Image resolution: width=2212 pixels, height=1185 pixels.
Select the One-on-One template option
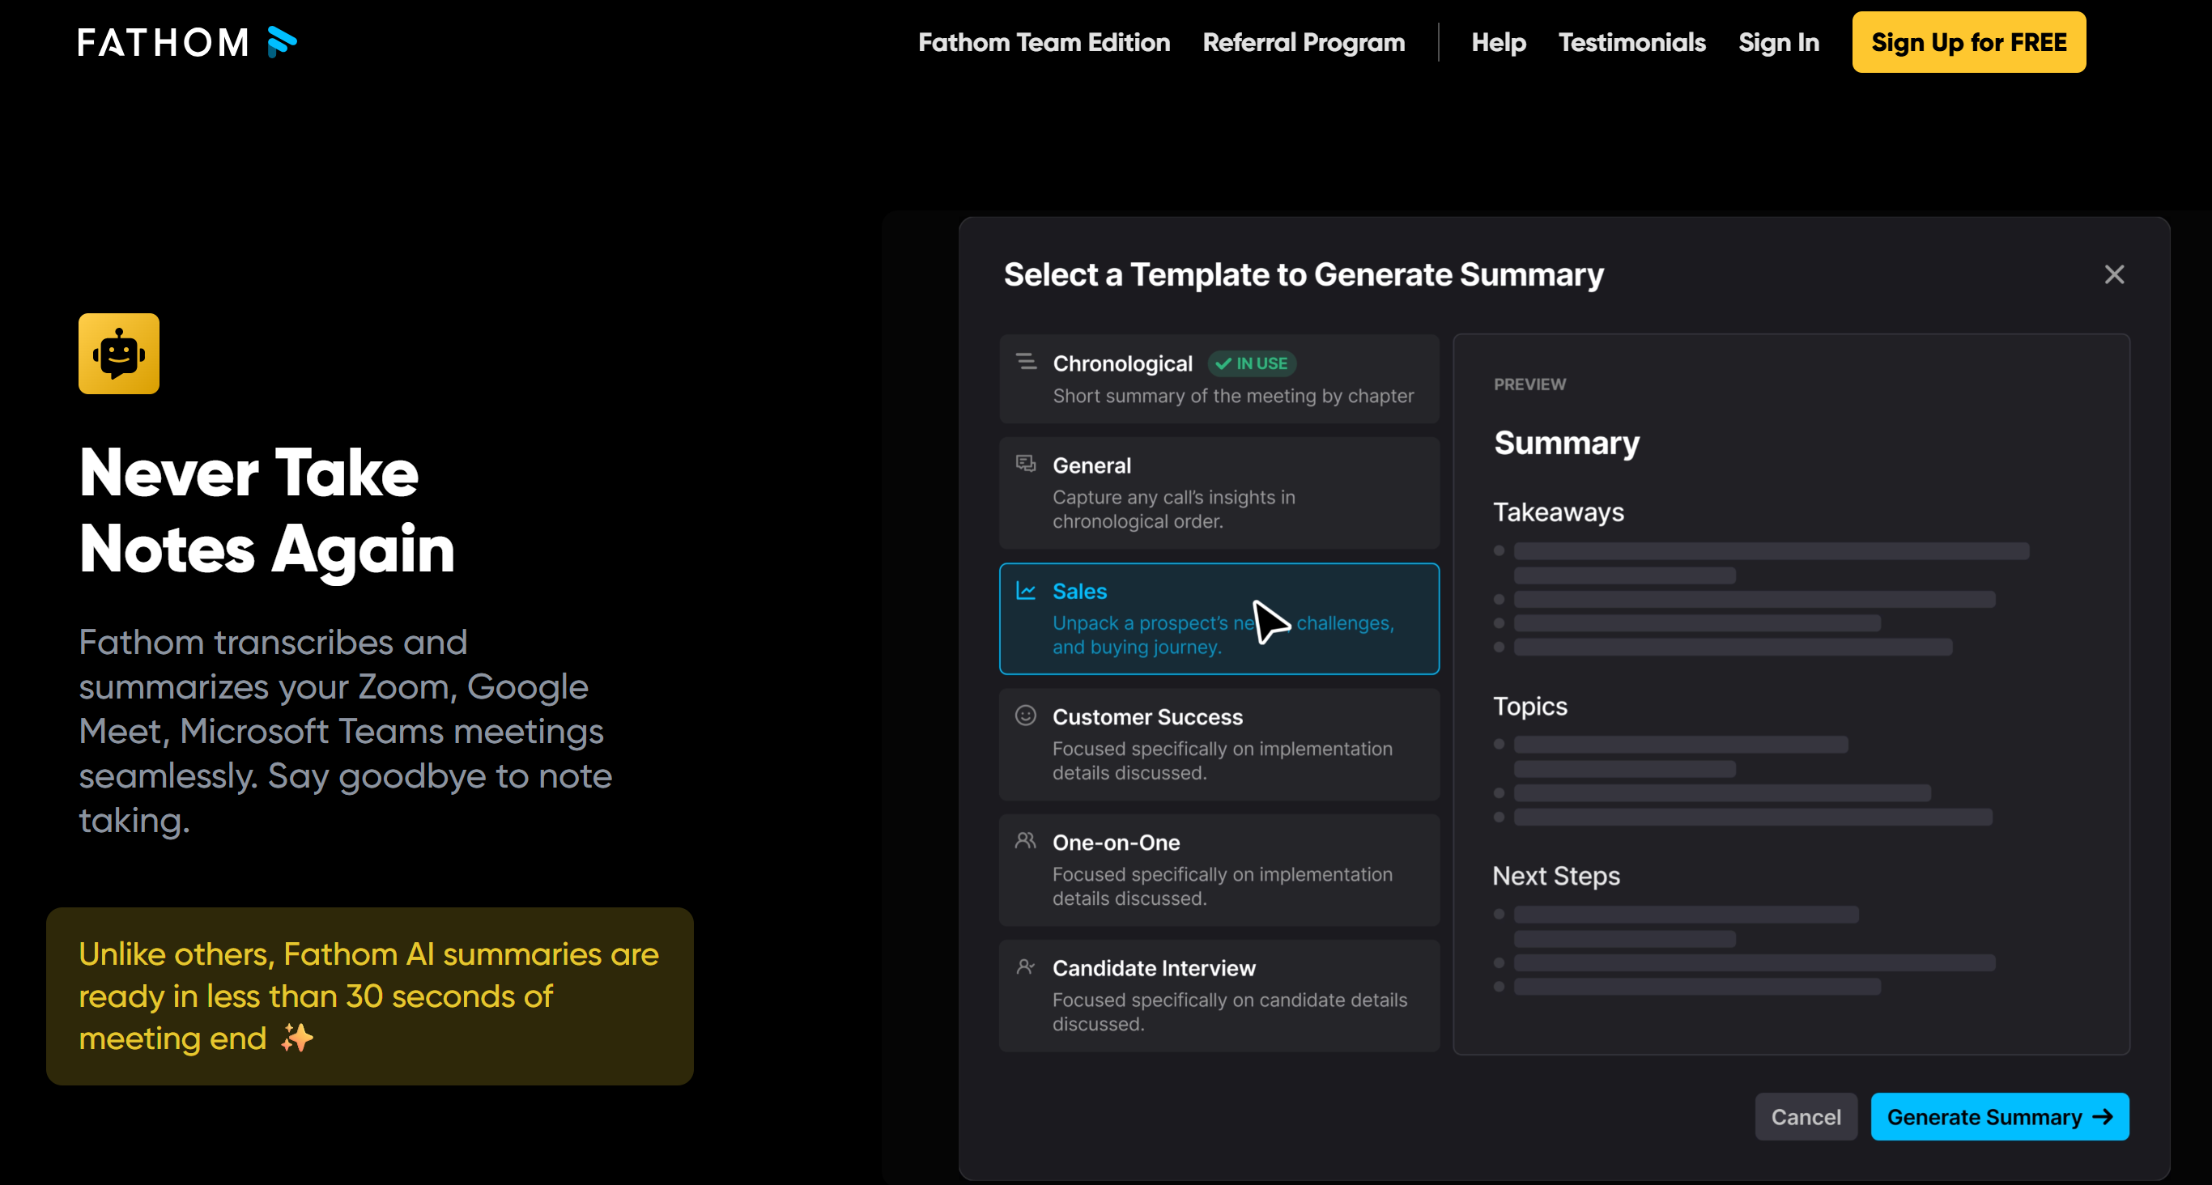tap(1219, 870)
